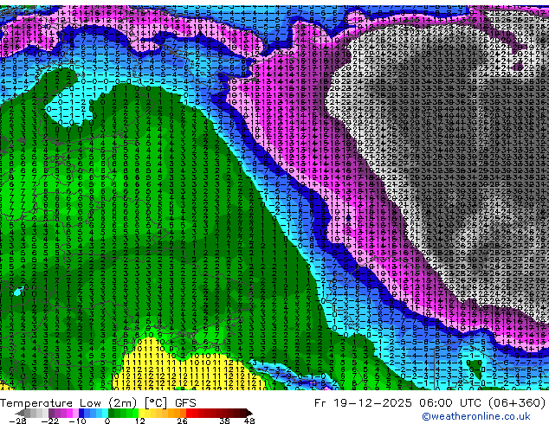The height and width of the screenshot is (424, 549).
Task: Select the cyan legend swatch just before 0
Action: point(106,413)
